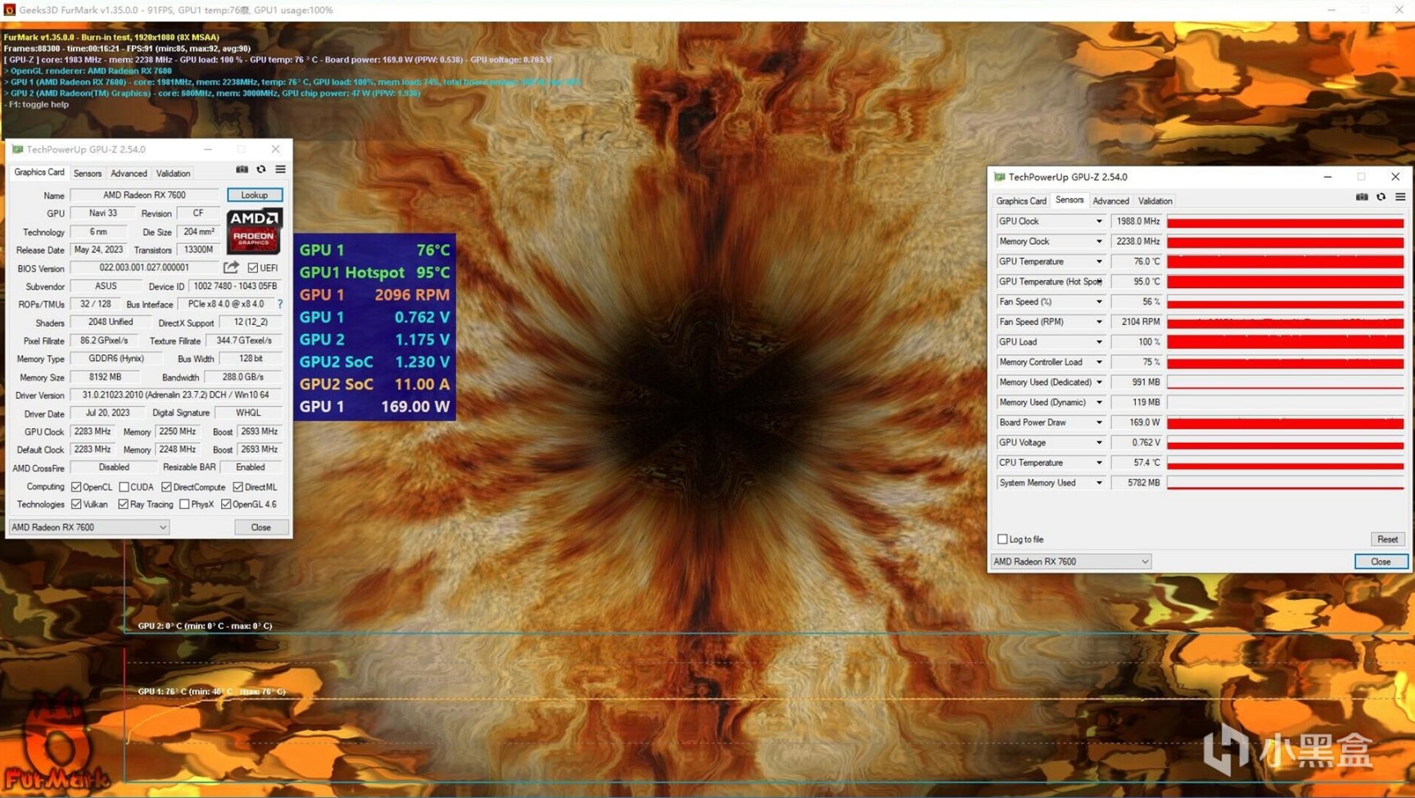Screen dimensions: 1415x798
Task: Open the hamburger menu in the Sensors window
Action: point(1401,197)
